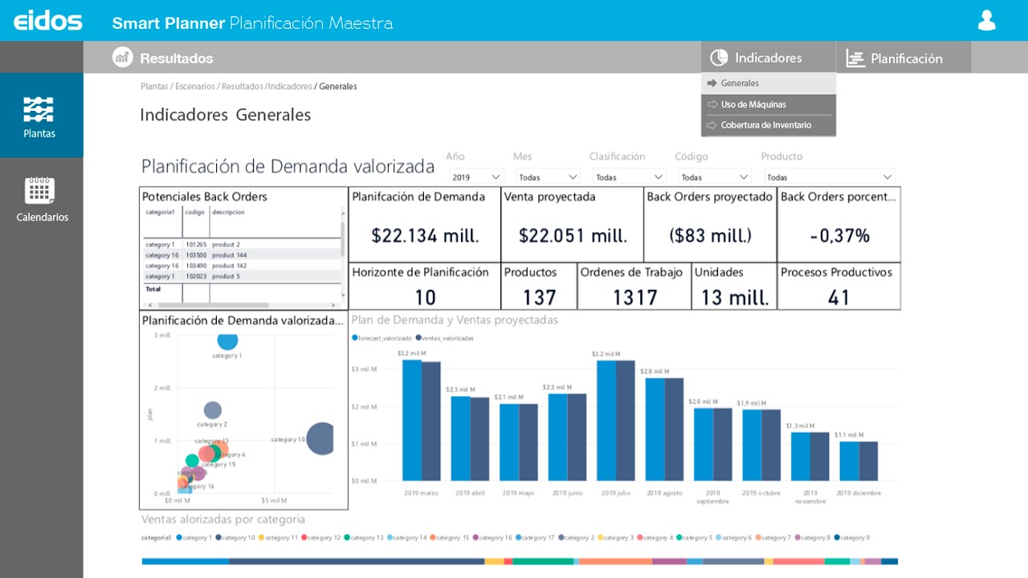Click the ventas_valorizadas legend marker

tap(418, 339)
